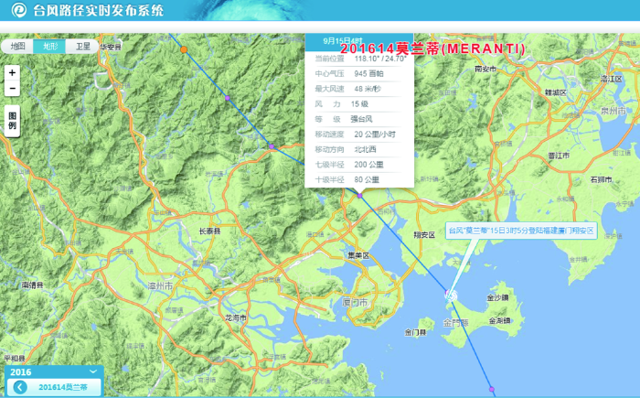Click the 9月15日 popup header
This screenshot has width=640, height=398.
[358, 42]
